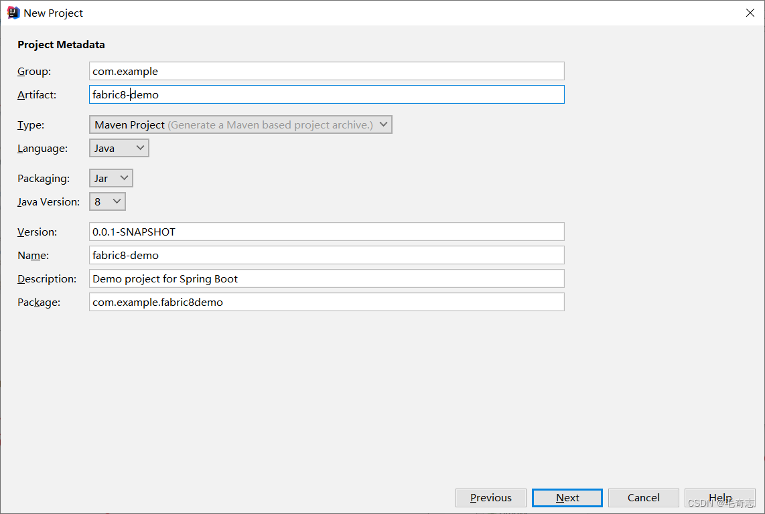Click the Project Metadata heading

click(61, 45)
